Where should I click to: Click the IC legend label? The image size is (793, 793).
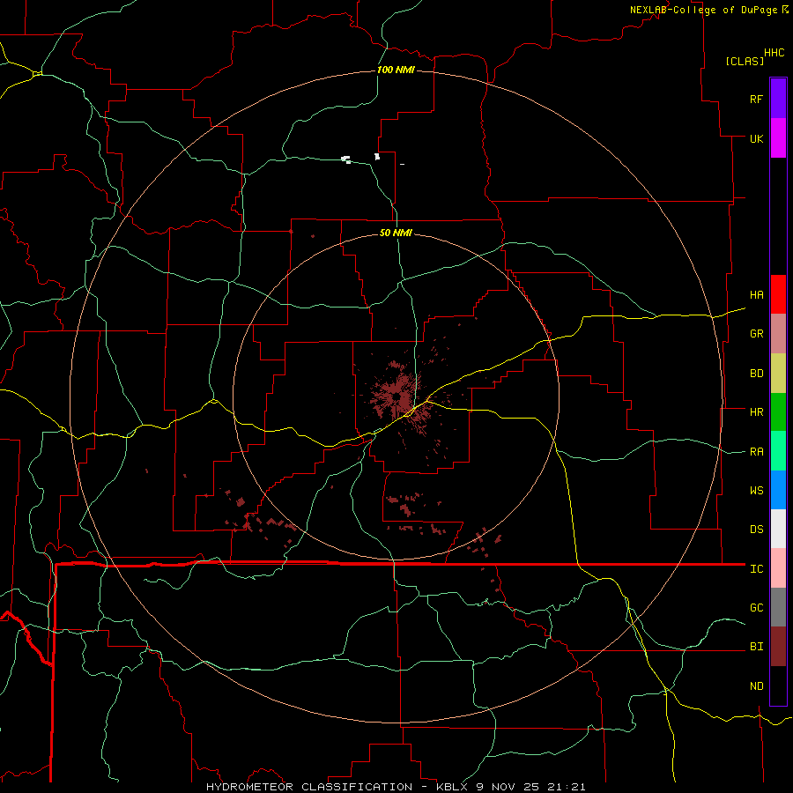756,569
